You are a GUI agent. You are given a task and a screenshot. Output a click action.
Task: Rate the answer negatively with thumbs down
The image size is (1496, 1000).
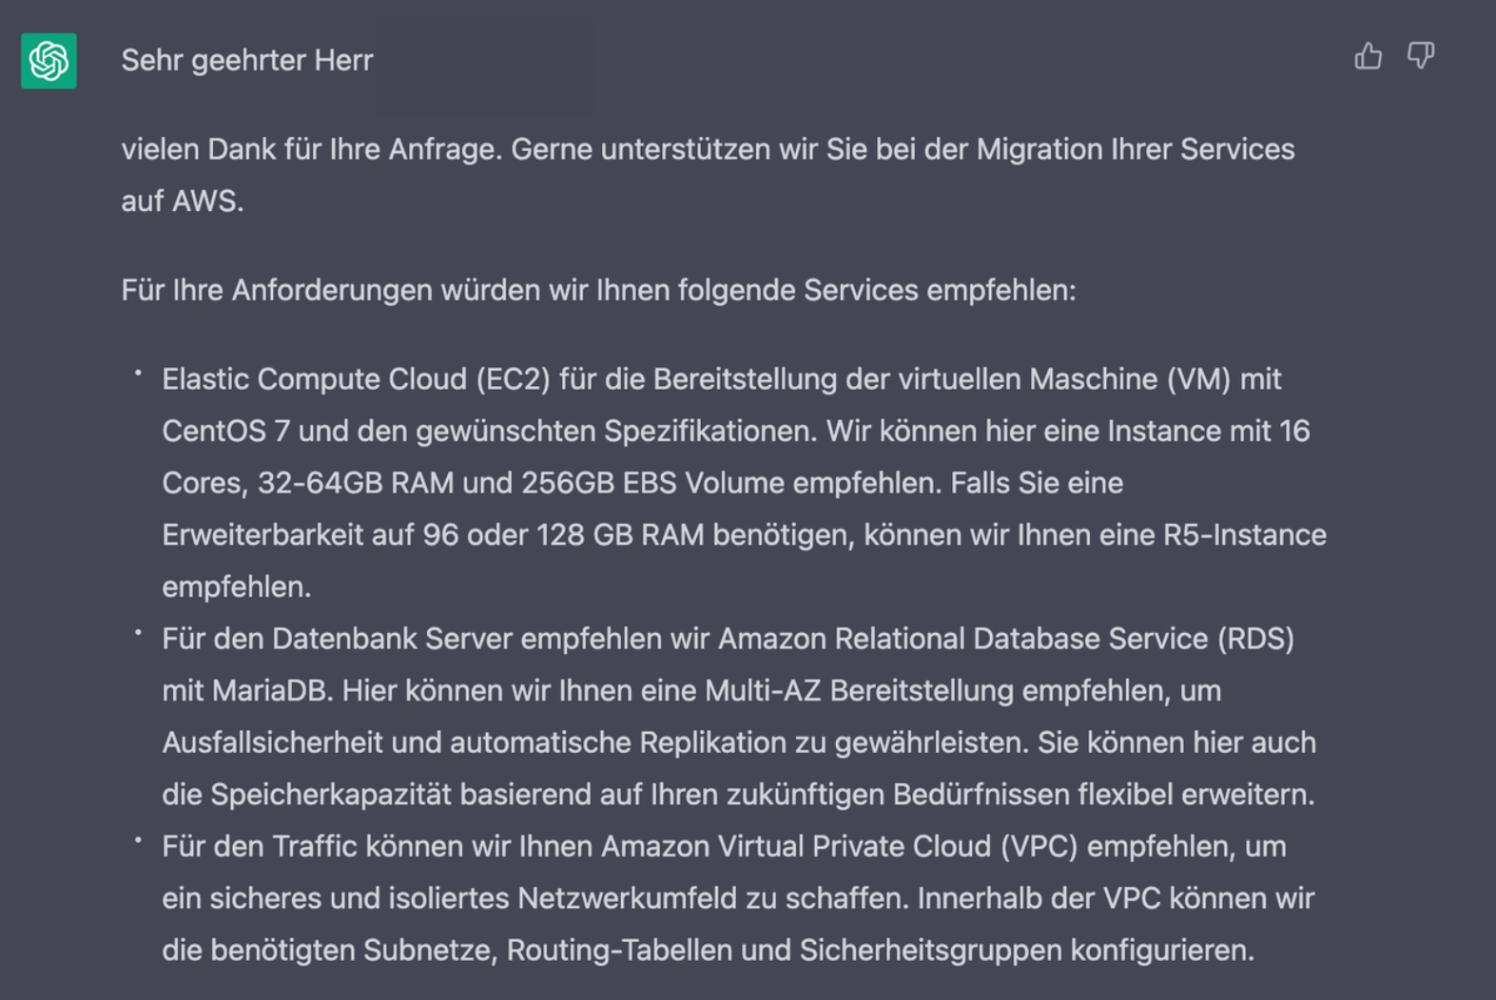tap(1420, 57)
